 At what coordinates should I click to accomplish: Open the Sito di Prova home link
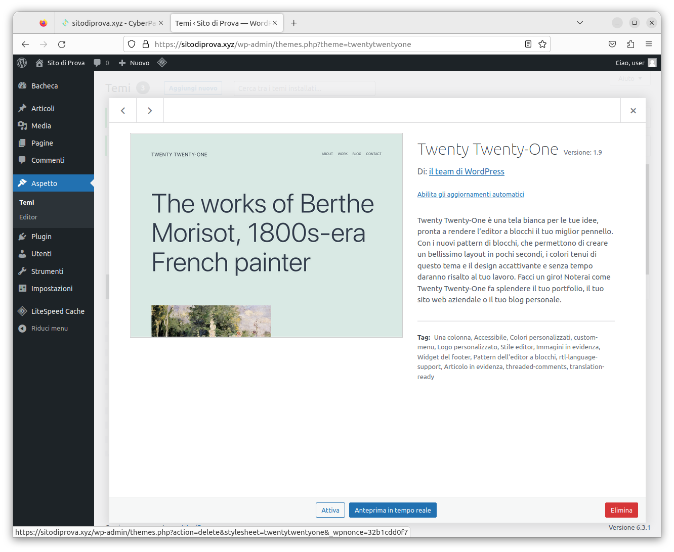60,63
